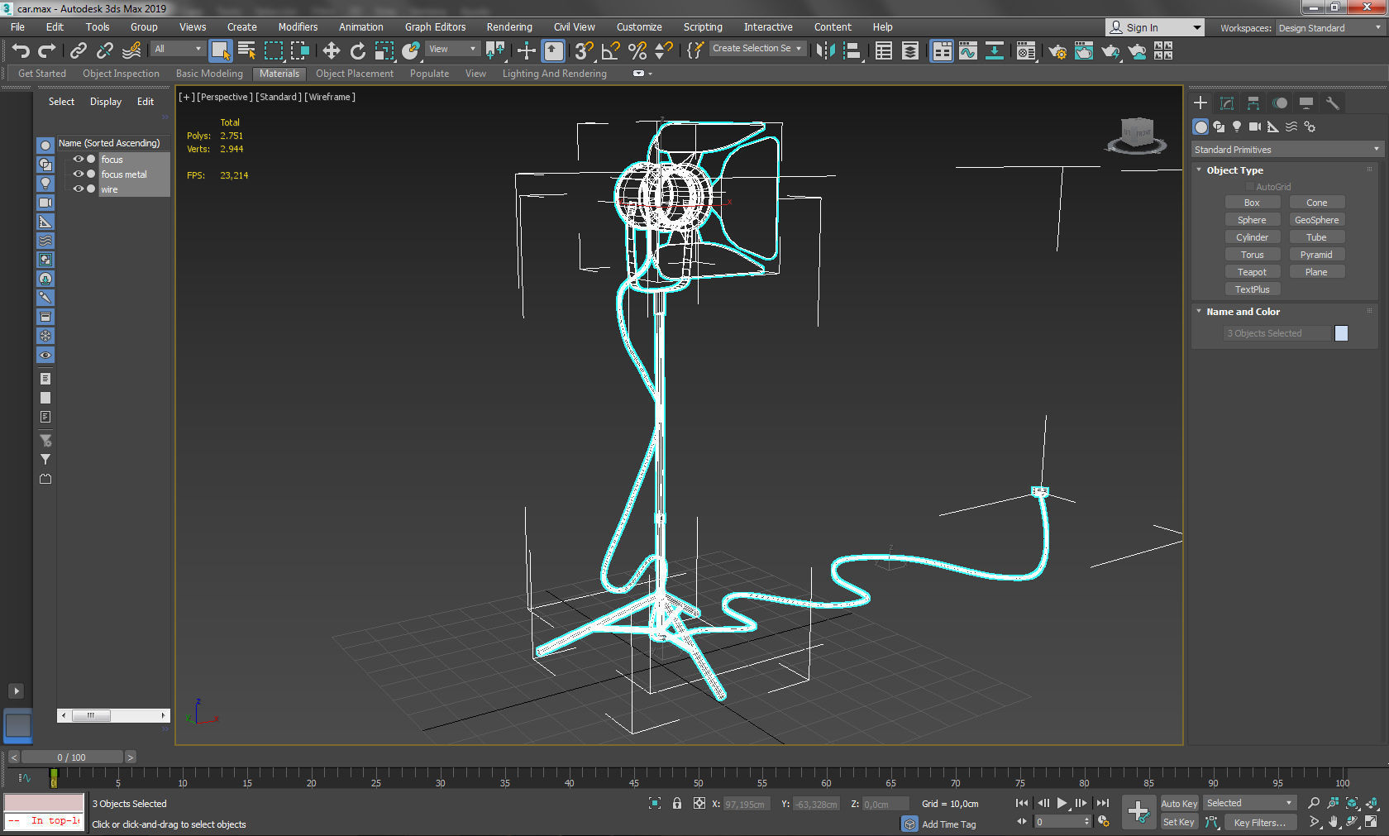Select the Select and Link tool
Viewport: 1389px width, 836px height.
point(78,51)
